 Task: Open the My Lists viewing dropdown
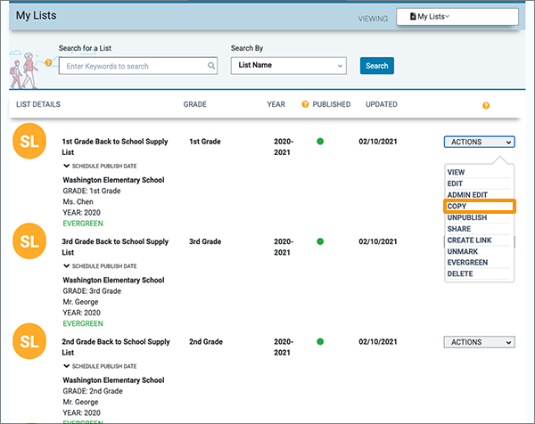click(x=457, y=16)
